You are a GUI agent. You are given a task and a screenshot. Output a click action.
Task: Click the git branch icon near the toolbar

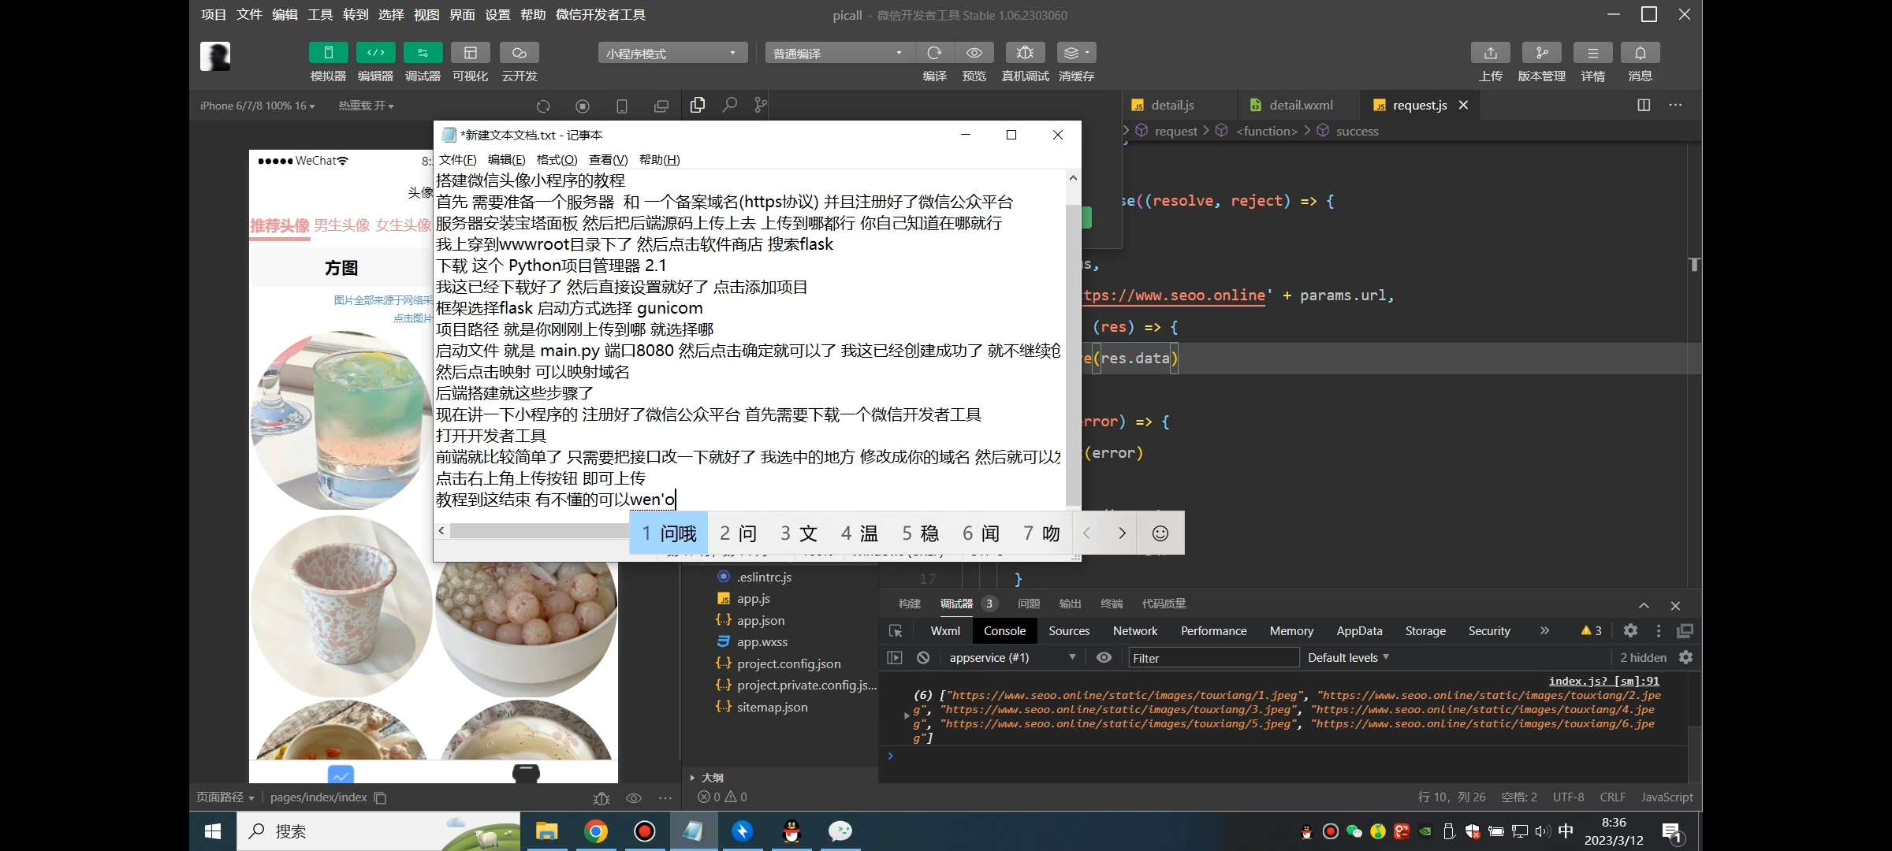[759, 105]
